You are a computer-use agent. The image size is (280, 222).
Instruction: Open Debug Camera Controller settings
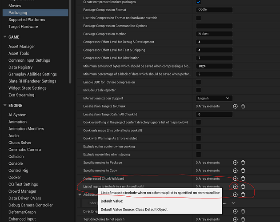(x=31, y=205)
